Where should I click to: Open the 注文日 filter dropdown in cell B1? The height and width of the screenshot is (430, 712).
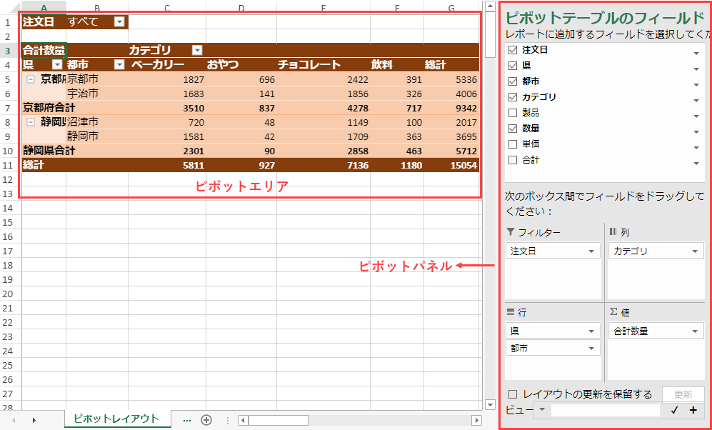click(x=119, y=22)
